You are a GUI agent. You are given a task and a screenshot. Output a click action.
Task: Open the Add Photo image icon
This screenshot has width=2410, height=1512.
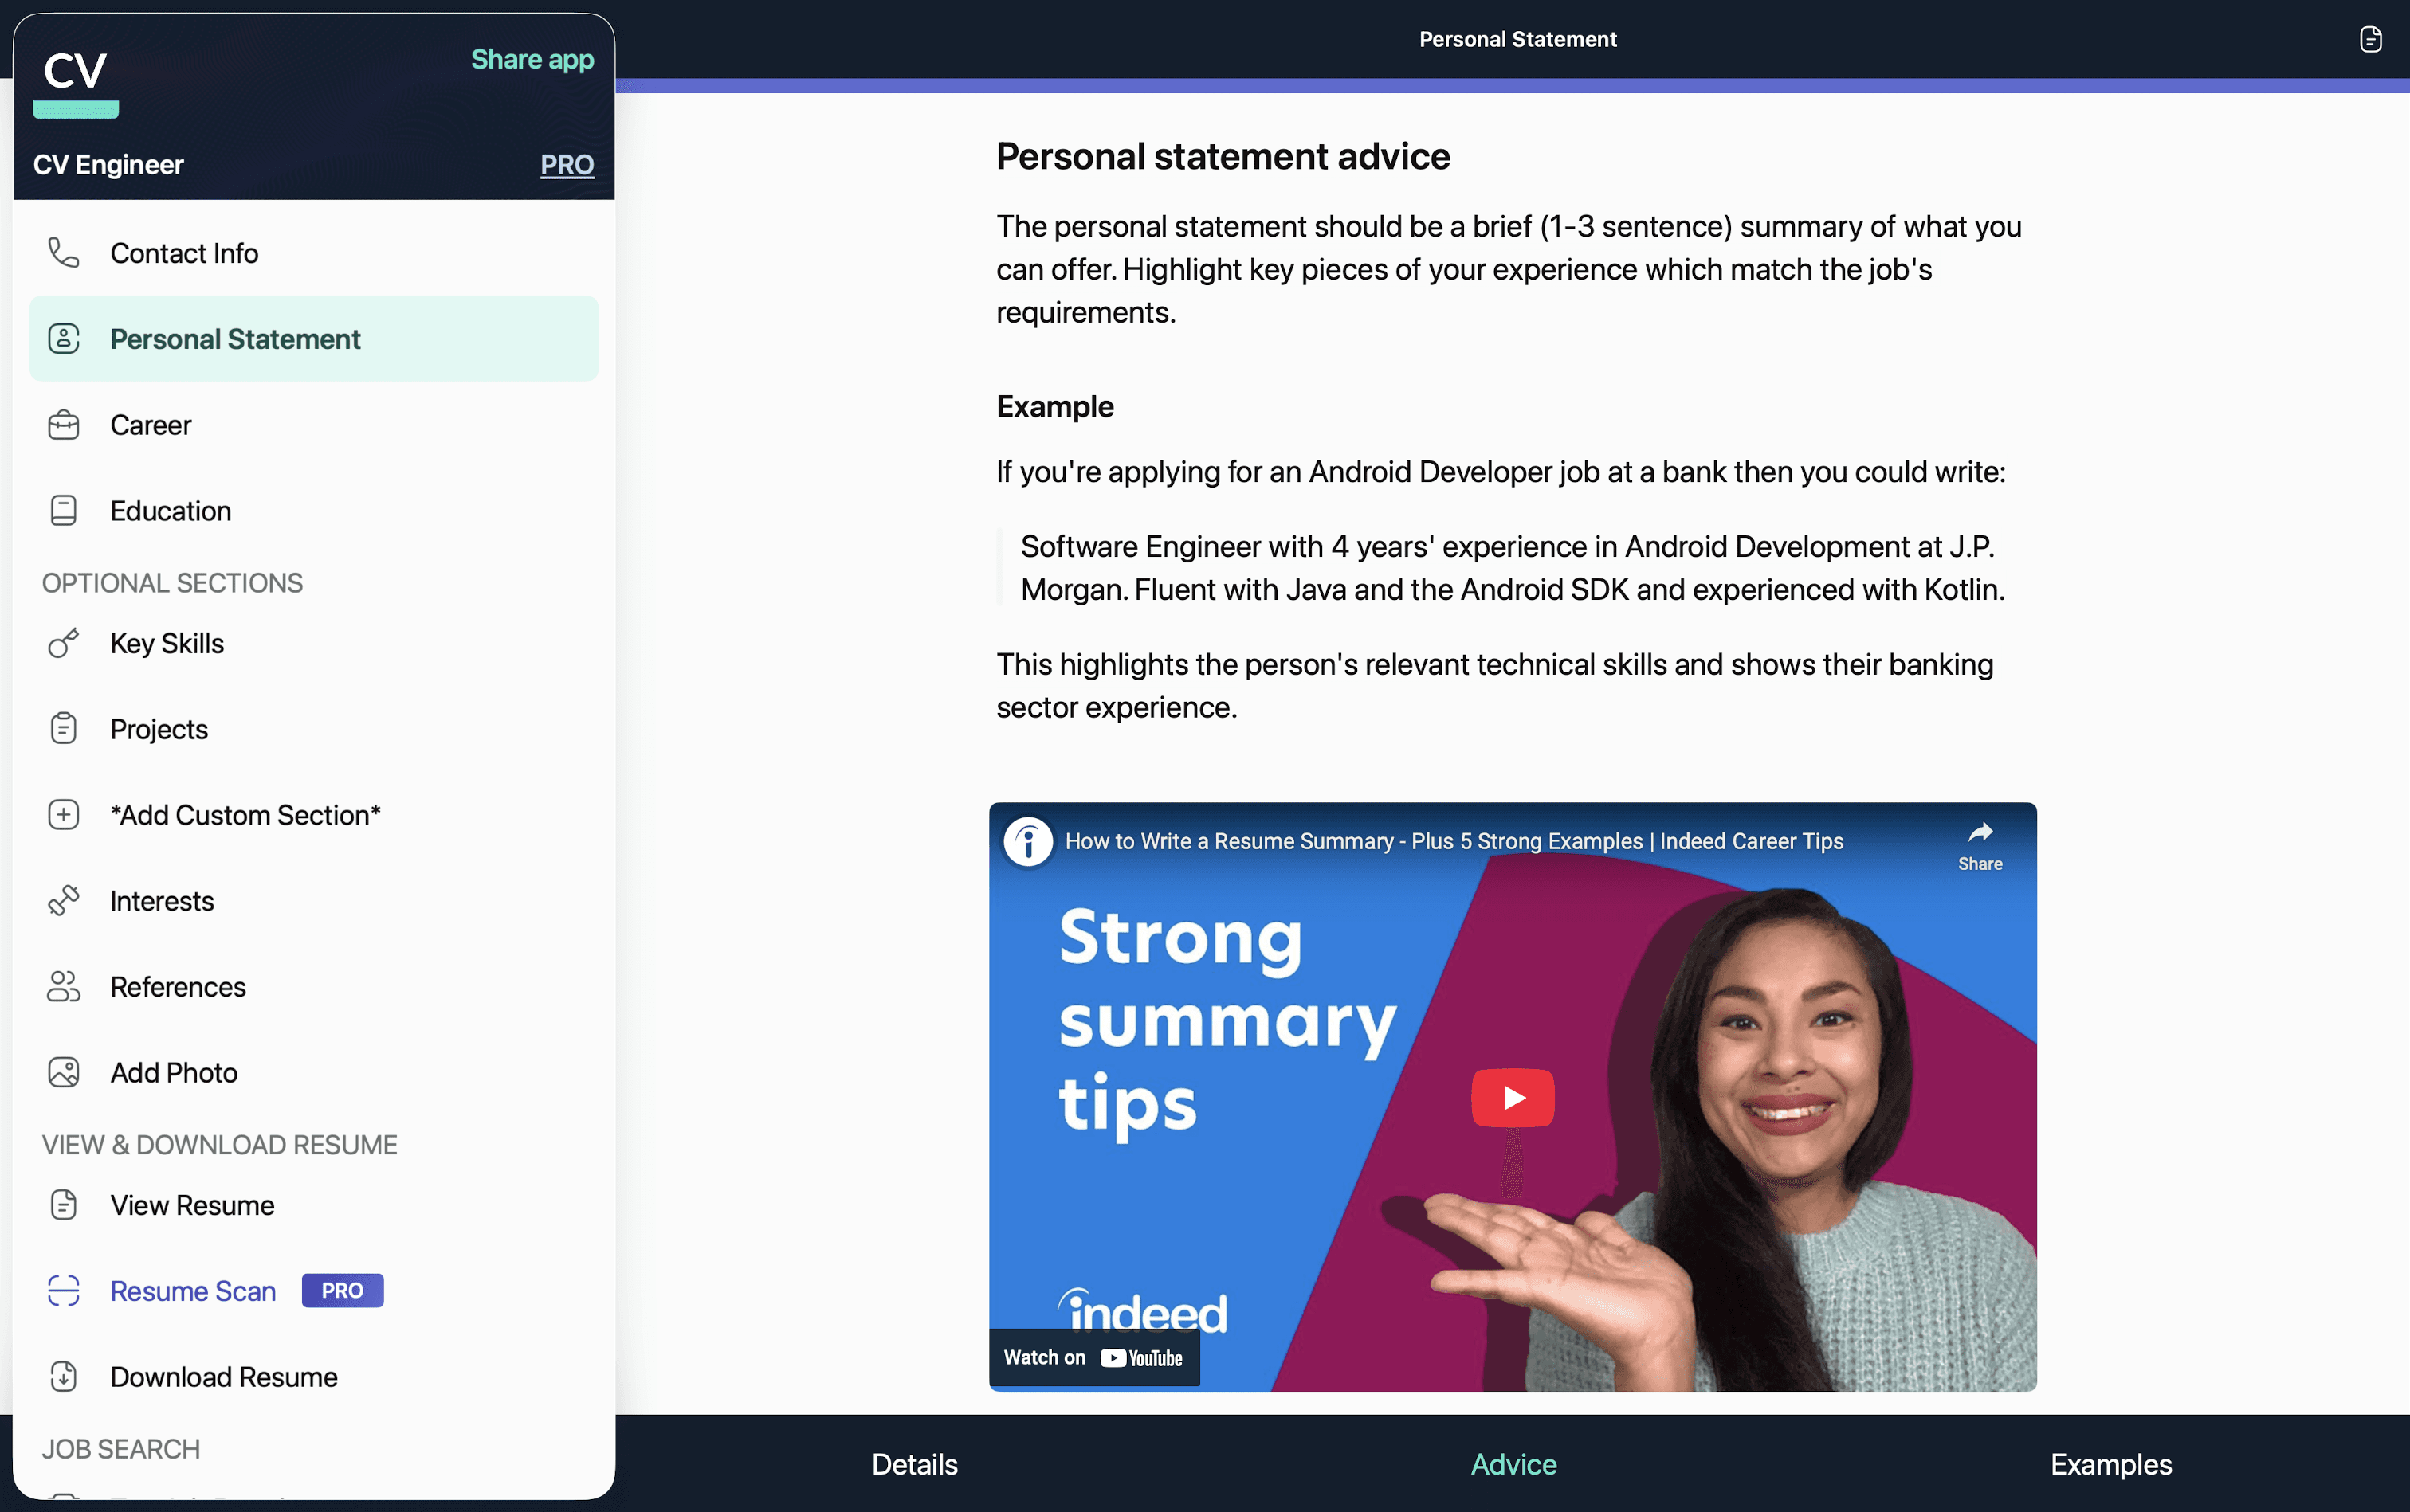point(63,1071)
